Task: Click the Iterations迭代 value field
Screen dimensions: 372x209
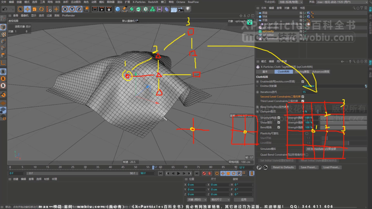Action: point(311,92)
